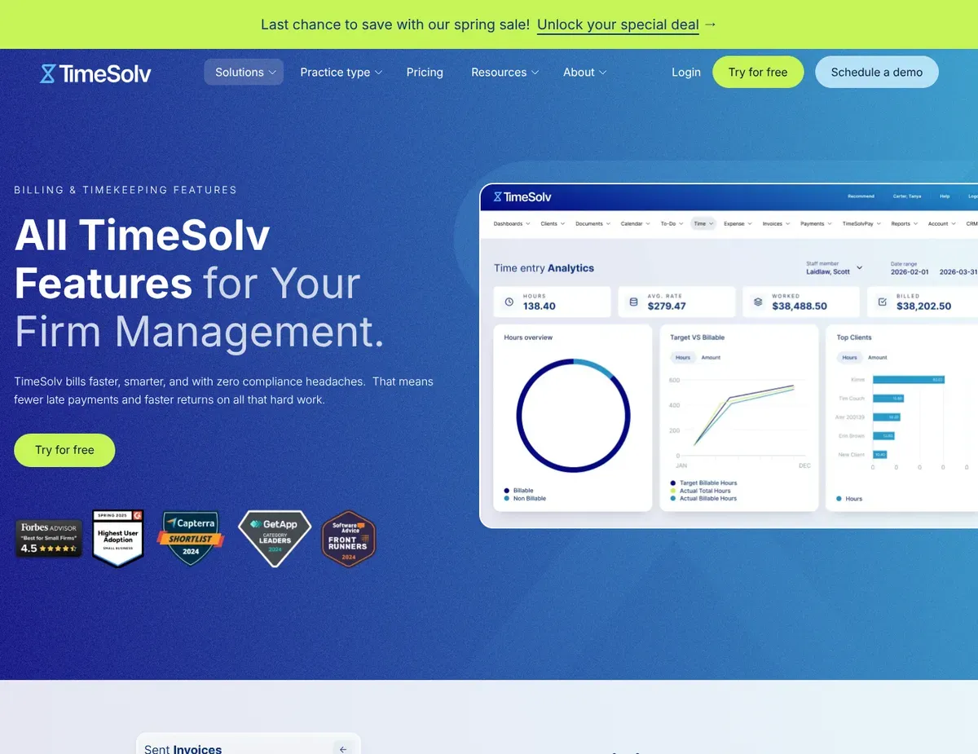Expand the Documents menu in dashboard preview

[593, 223]
